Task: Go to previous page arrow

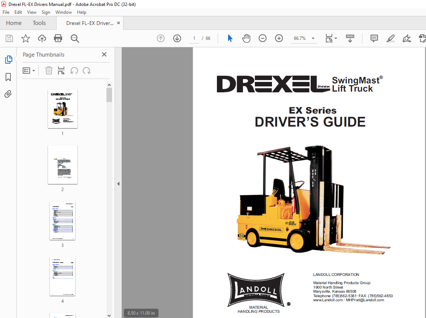Action: pyautogui.click(x=161, y=38)
